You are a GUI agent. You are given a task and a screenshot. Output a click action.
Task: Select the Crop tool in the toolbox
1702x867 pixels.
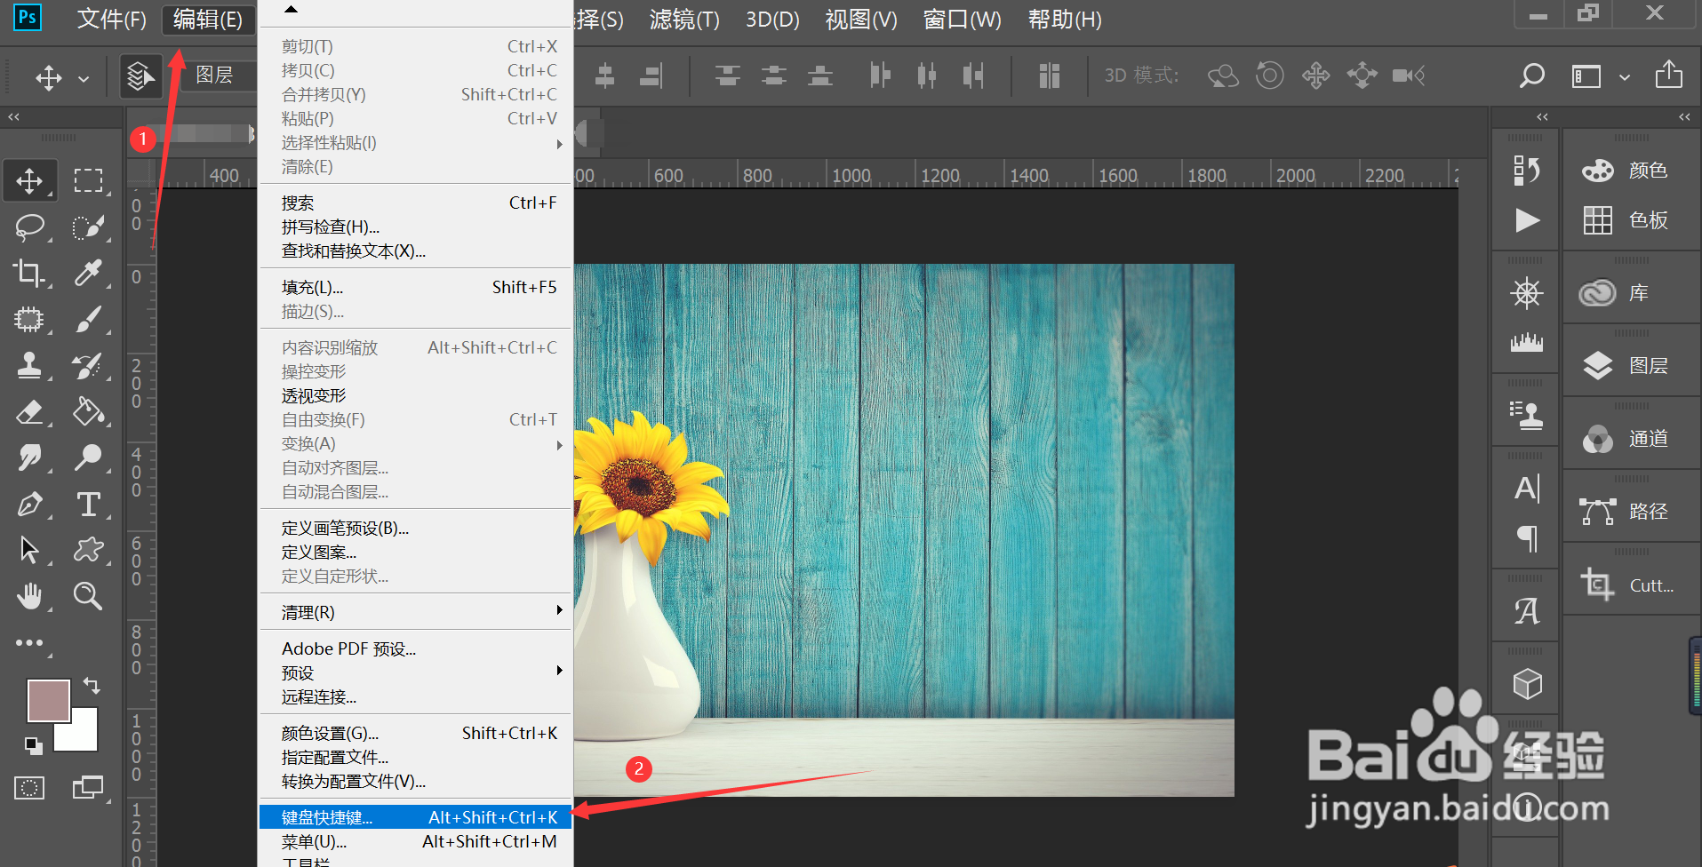(x=29, y=274)
